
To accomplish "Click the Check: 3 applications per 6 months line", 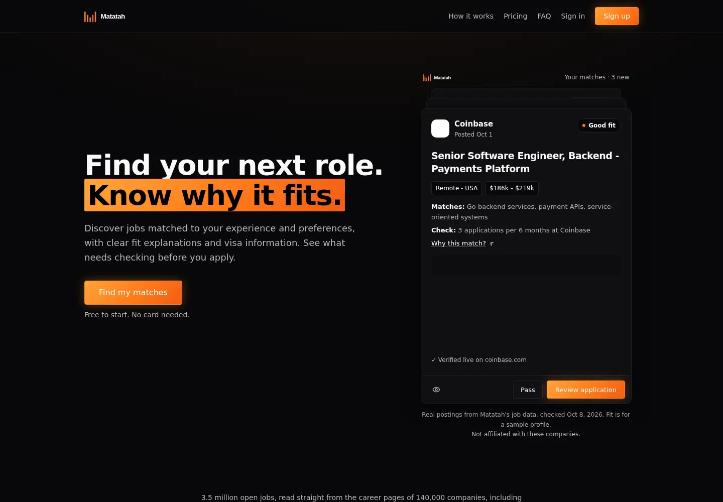I will (511, 230).
